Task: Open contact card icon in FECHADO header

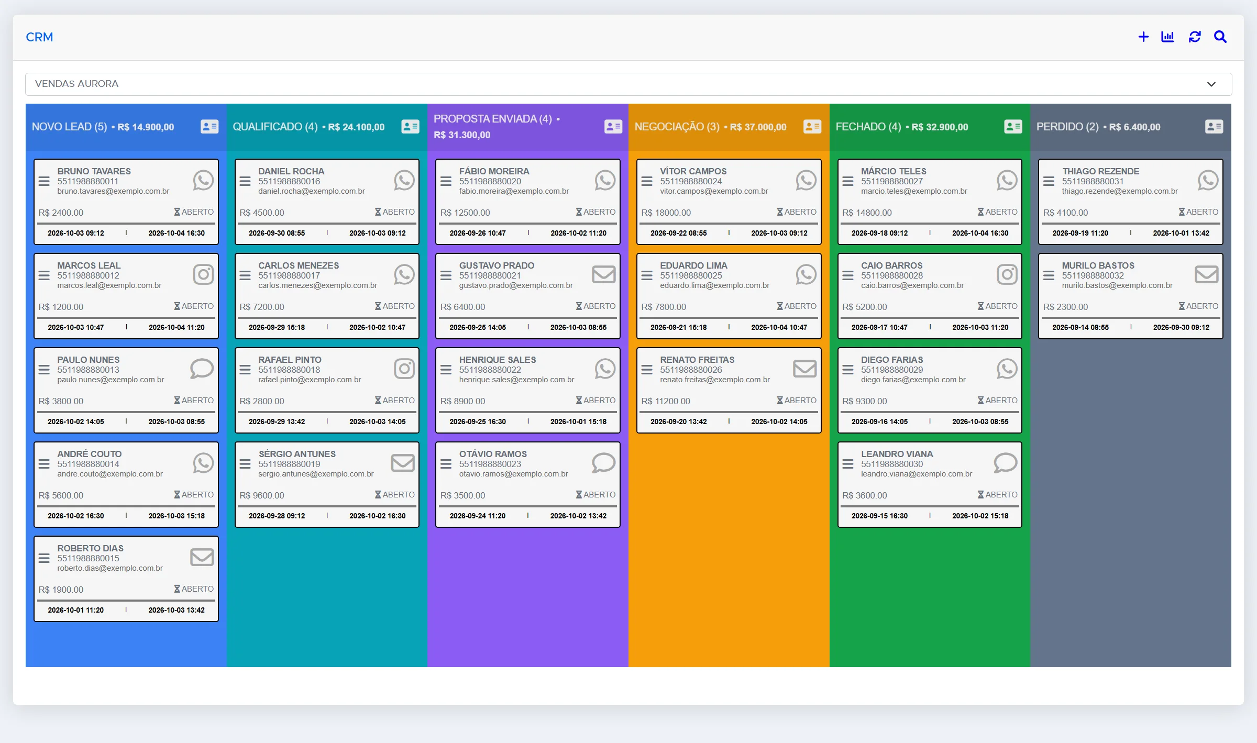Action: pyautogui.click(x=1013, y=126)
